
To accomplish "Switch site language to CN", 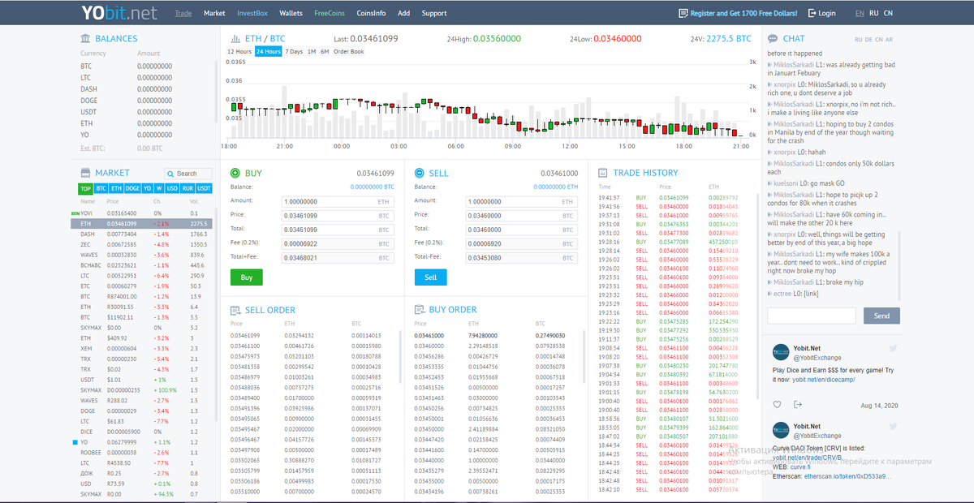I will (888, 13).
